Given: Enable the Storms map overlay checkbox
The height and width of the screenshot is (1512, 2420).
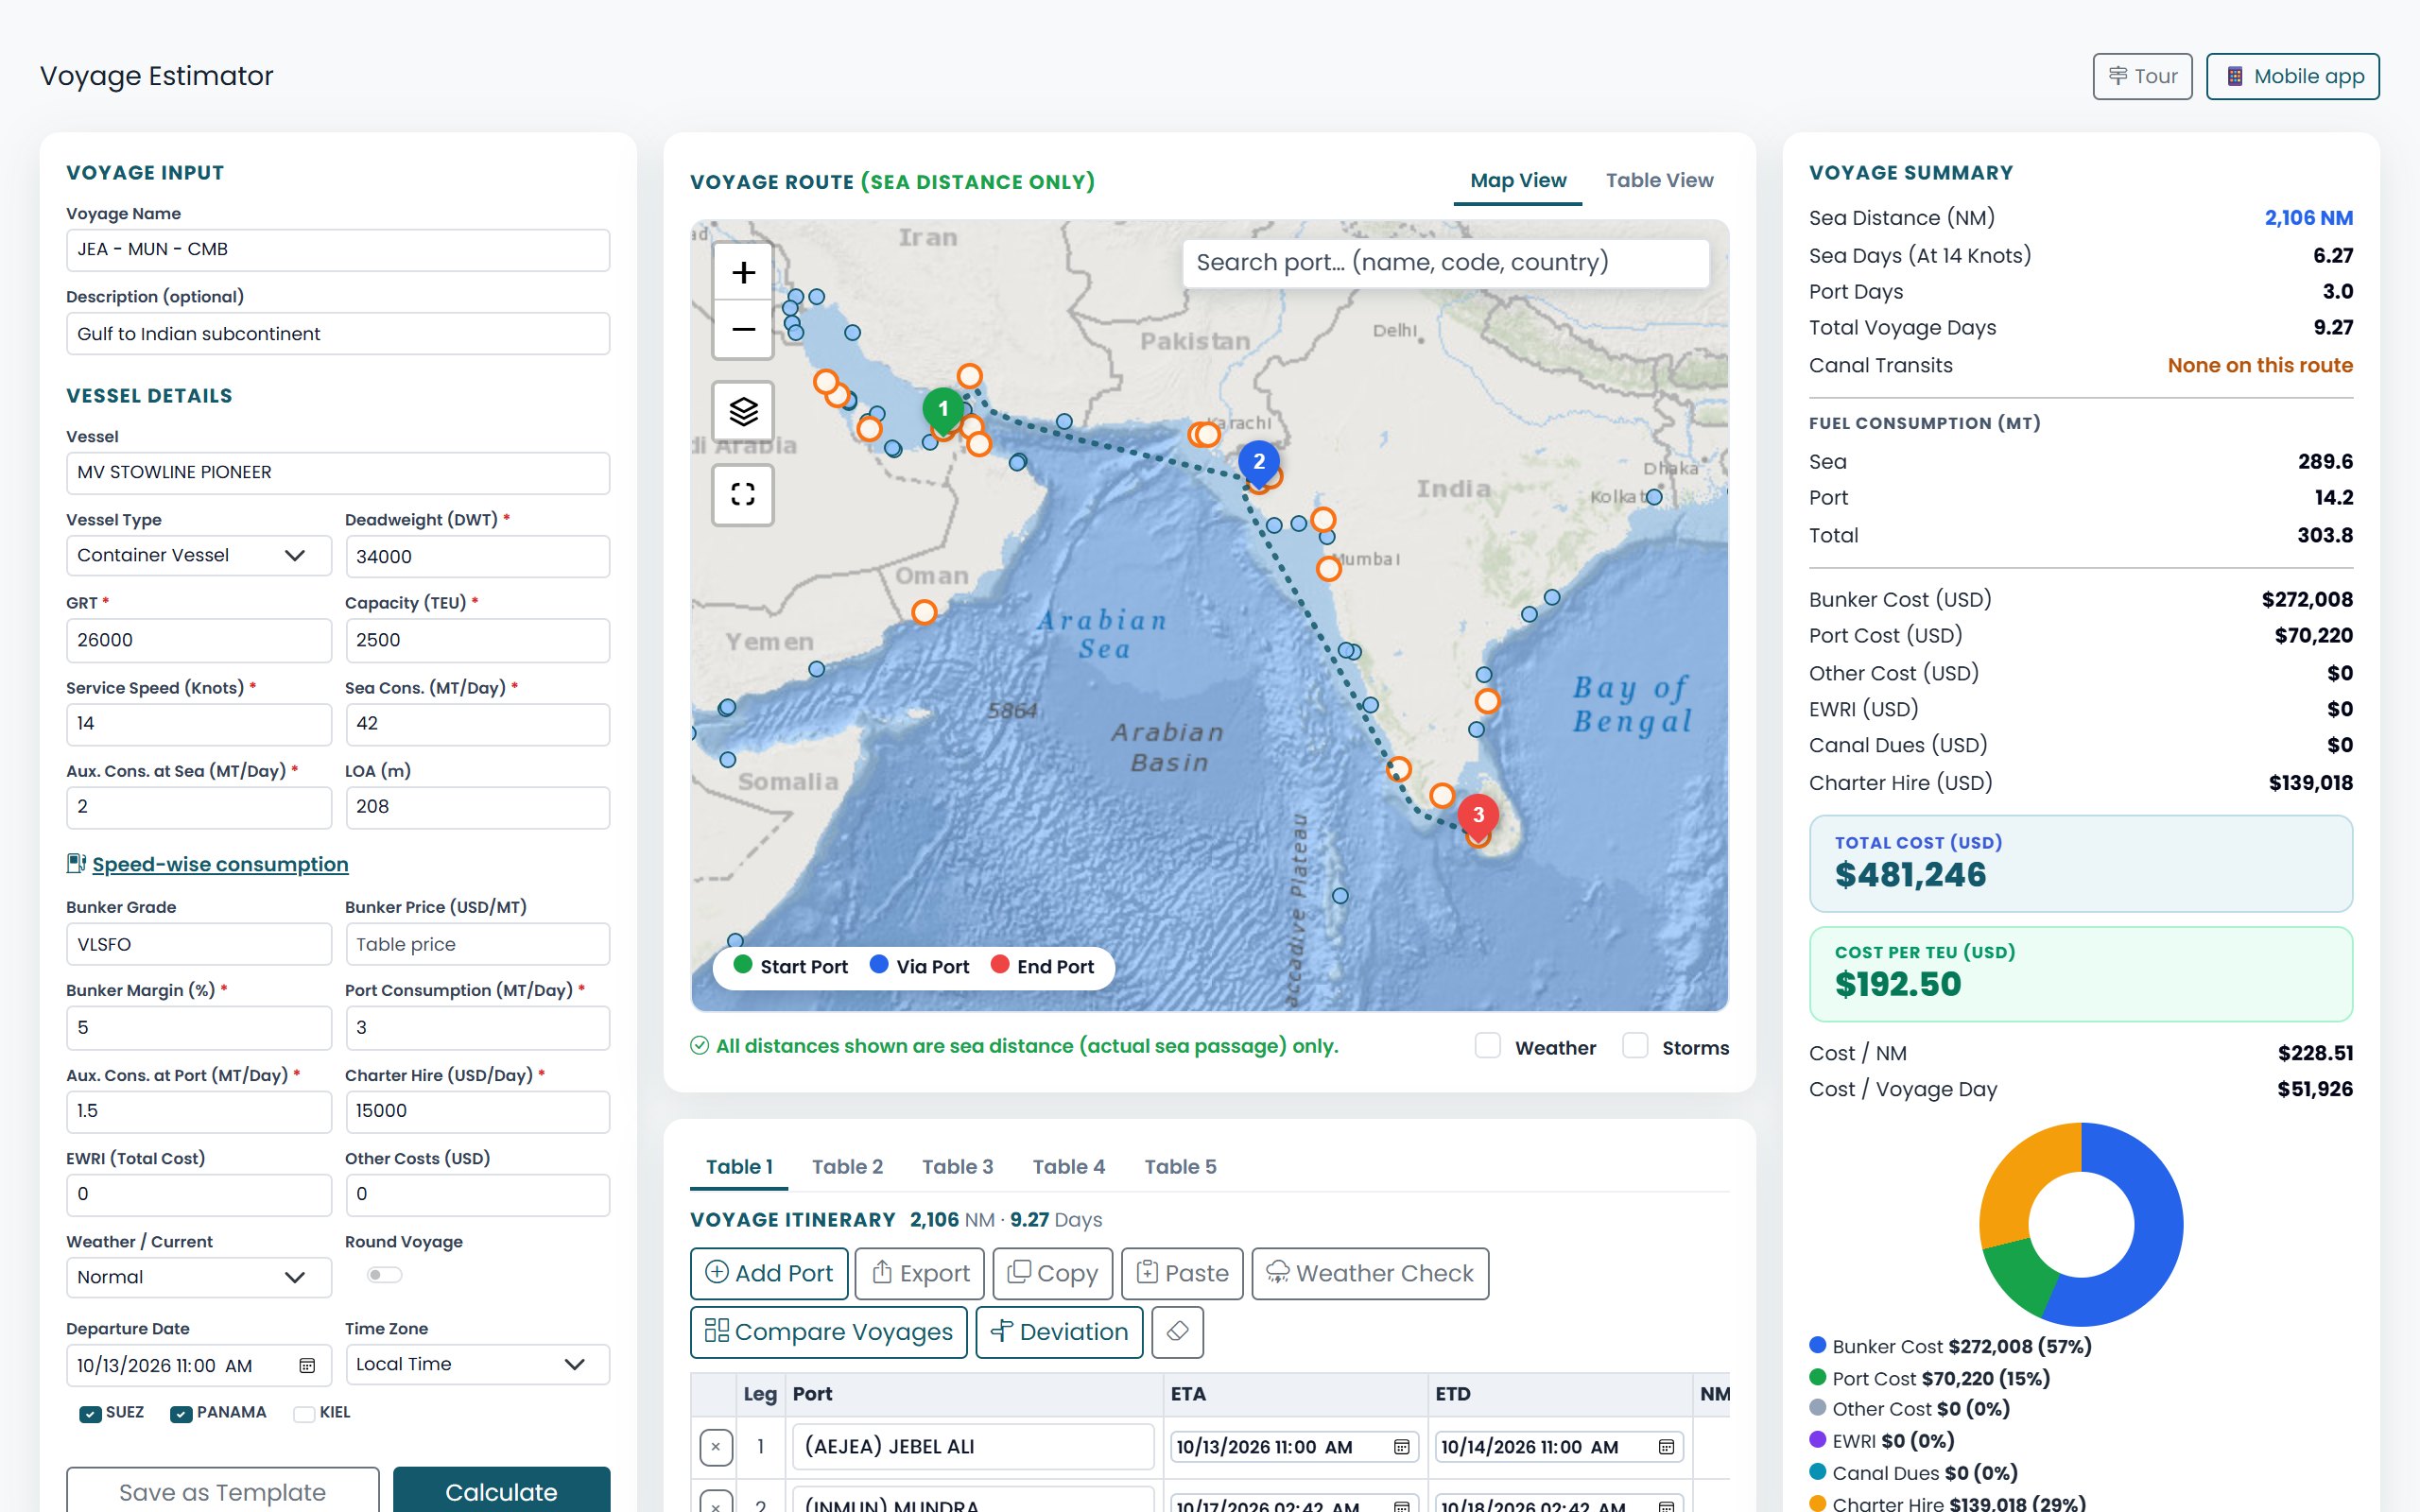Looking at the screenshot, I should 1635,1046.
